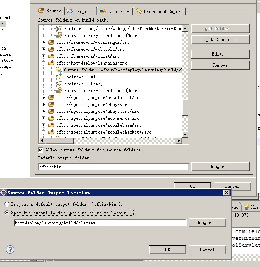Select Specific output folder radio option
Viewport: 260px width, 267px height.
[7, 213]
